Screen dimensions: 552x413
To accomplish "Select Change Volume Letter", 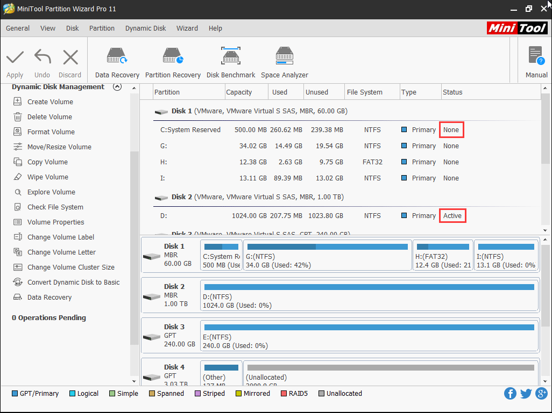I will click(x=62, y=252).
